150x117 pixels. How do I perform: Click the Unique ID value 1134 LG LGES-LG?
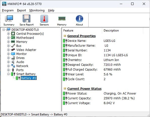116,55
